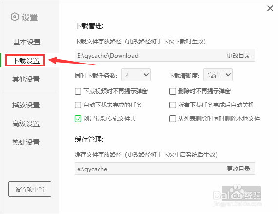
Task: Show the 热键设置 section
Action: pyautogui.click(x=26, y=142)
